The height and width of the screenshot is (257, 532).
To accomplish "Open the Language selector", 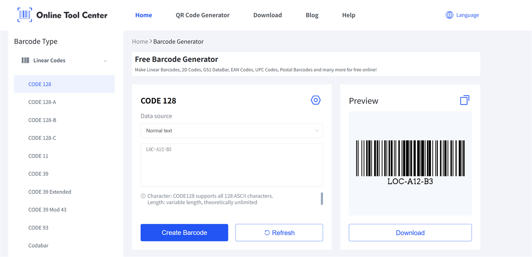I will pos(467,15).
